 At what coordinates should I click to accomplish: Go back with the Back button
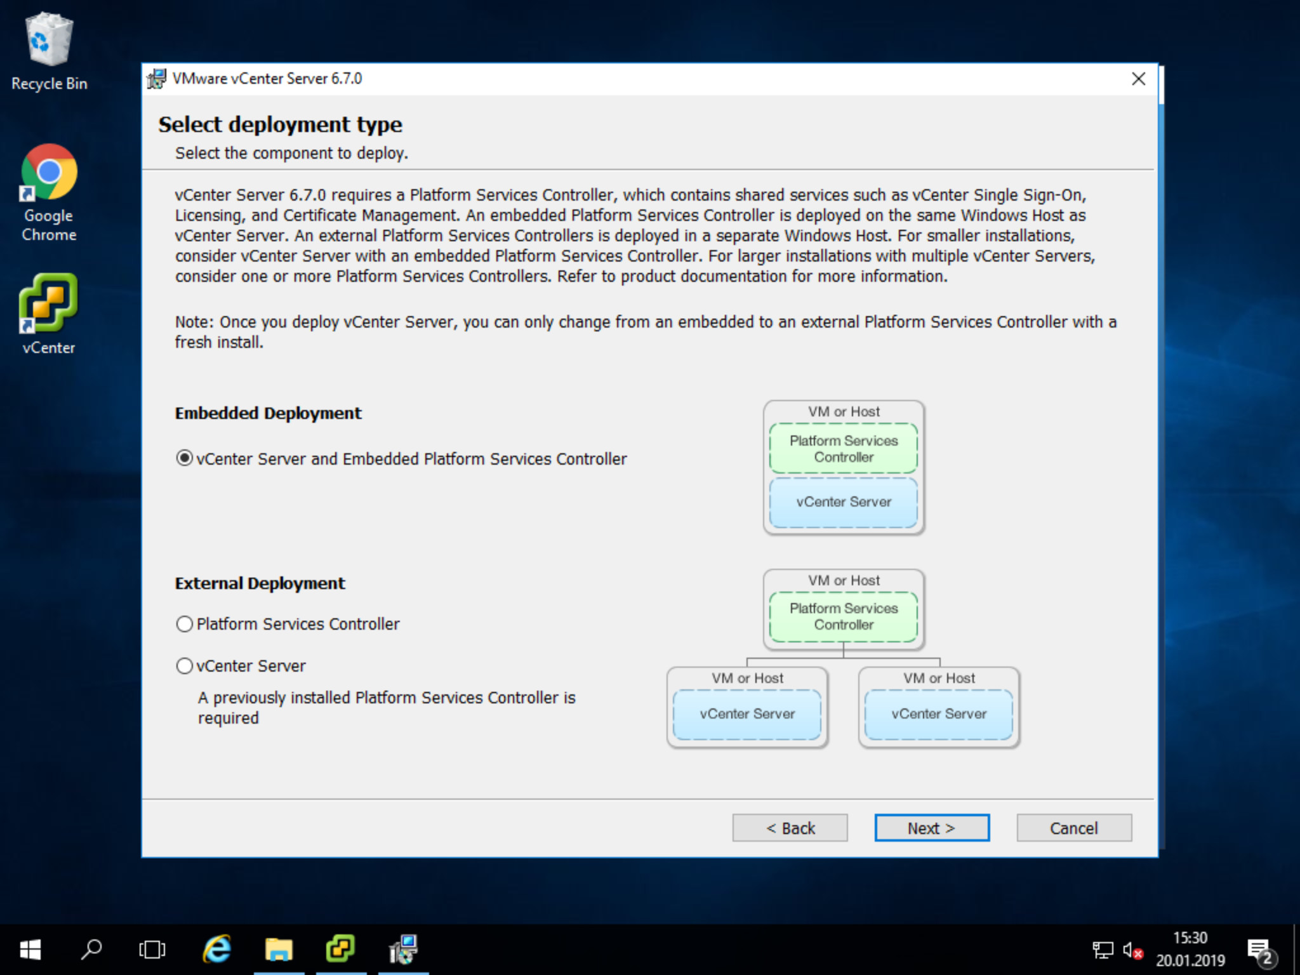(x=790, y=828)
